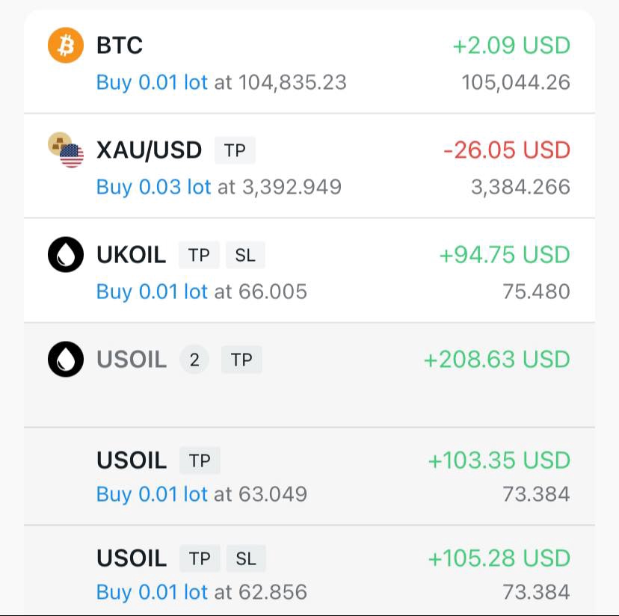Tap TP badge on USOIL 63.049 position
This screenshot has width=619, height=616.
(200, 460)
